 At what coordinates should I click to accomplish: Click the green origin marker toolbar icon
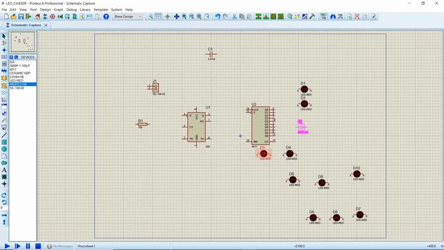click(x=168, y=17)
